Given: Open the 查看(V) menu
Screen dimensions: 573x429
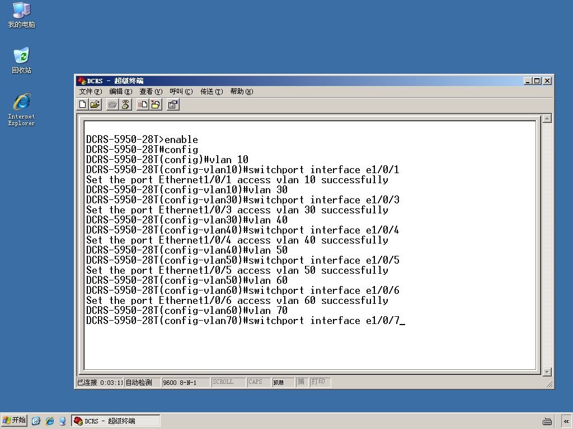Looking at the screenshot, I should click(x=151, y=92).
